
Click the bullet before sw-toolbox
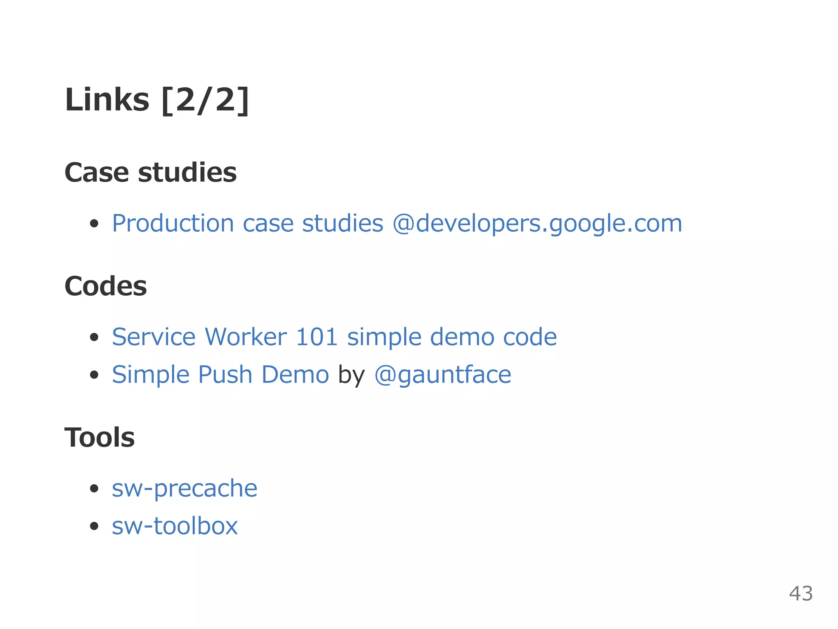pos(95,526)
